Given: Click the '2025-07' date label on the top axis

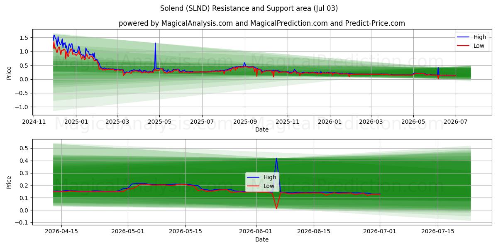Looking at the screenshot, I should [x=202, y=122].
